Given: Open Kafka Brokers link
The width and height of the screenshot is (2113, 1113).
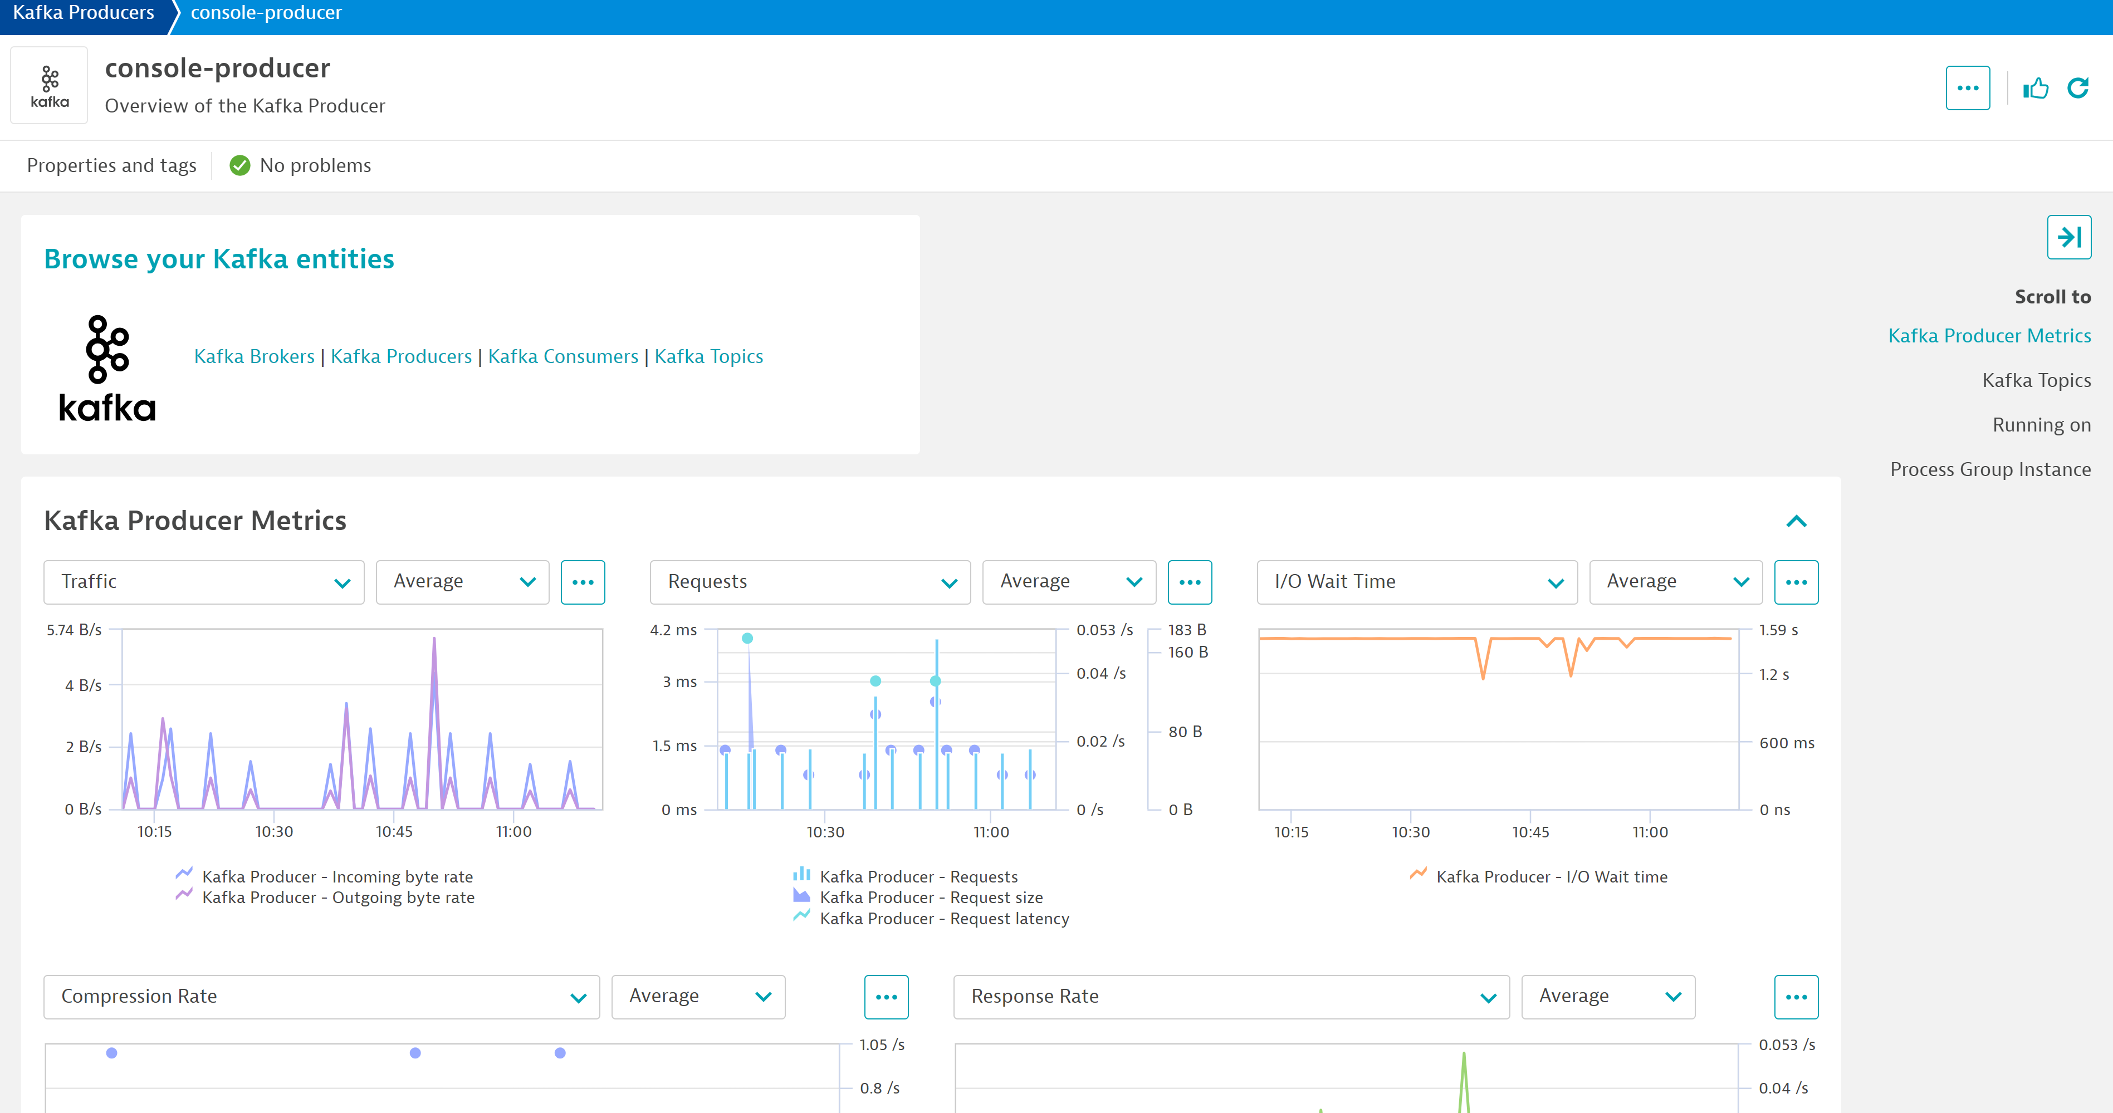Looking at the screenshot, I should 255,356.
